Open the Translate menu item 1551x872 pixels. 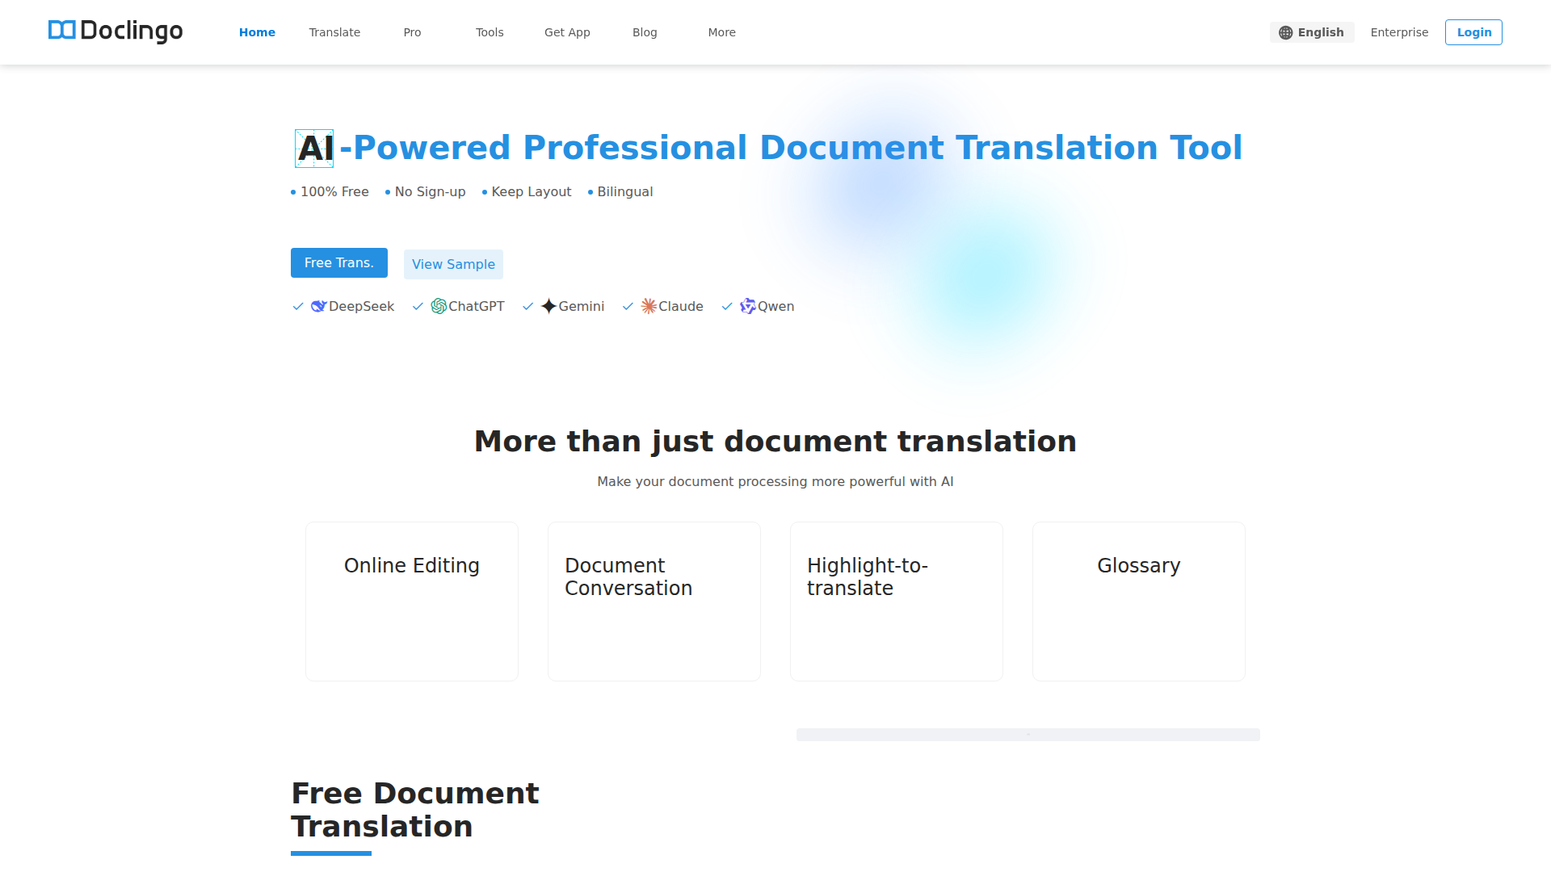click(334, 32)
